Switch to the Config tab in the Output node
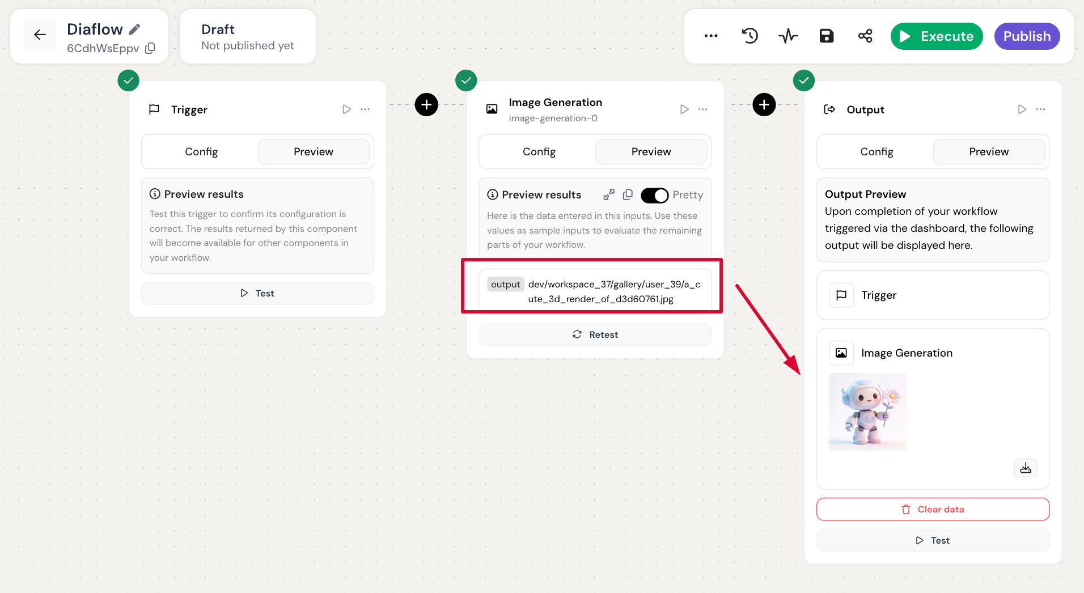Screen dimensions: 1084x593 tap(876, 152)
